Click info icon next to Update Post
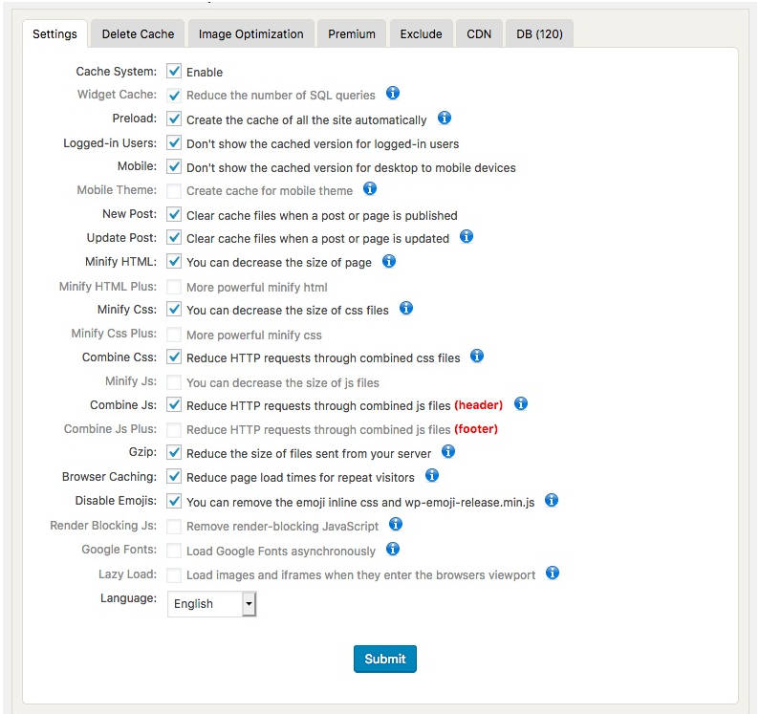The height and width of the screenshot is (714, 760). tap(467, 236)
